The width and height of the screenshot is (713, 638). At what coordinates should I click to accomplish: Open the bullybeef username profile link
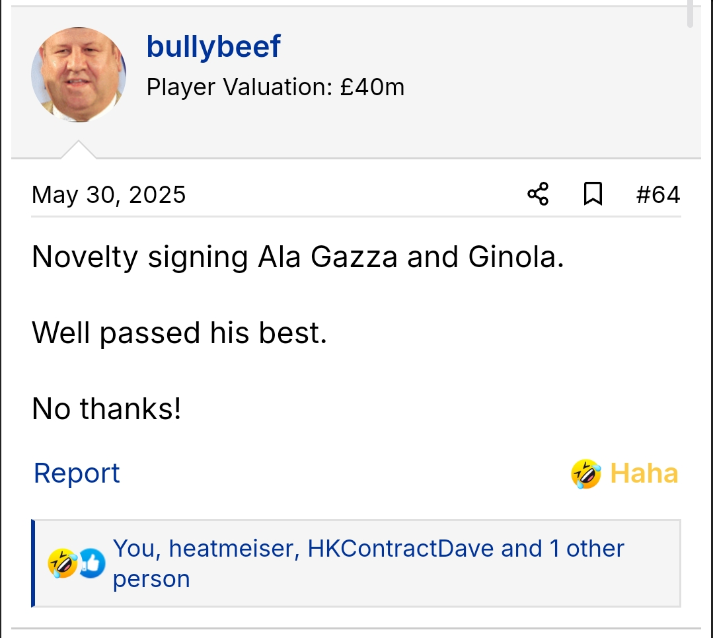213,46
